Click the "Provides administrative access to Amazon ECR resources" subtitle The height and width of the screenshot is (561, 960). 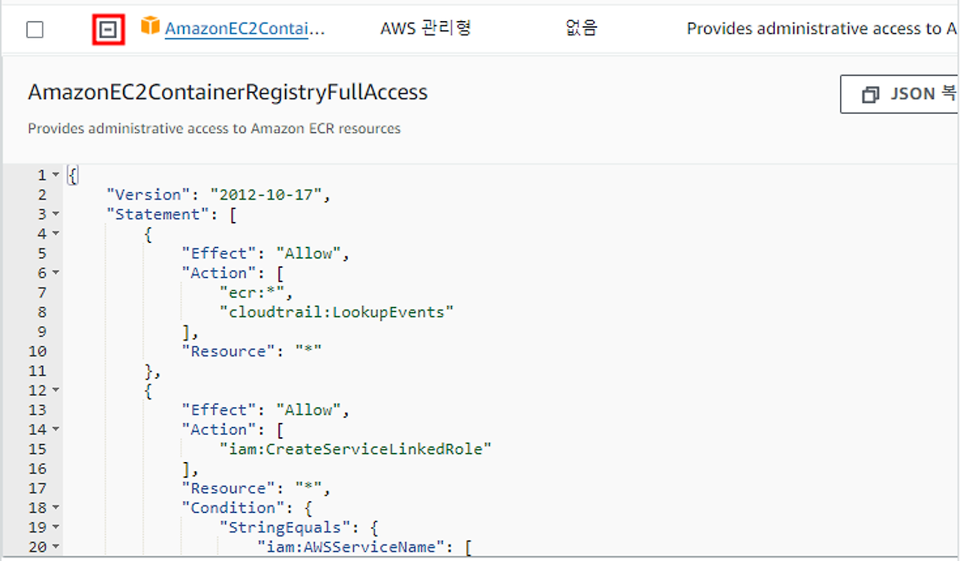pyautogui.click(x=214, y=128)
